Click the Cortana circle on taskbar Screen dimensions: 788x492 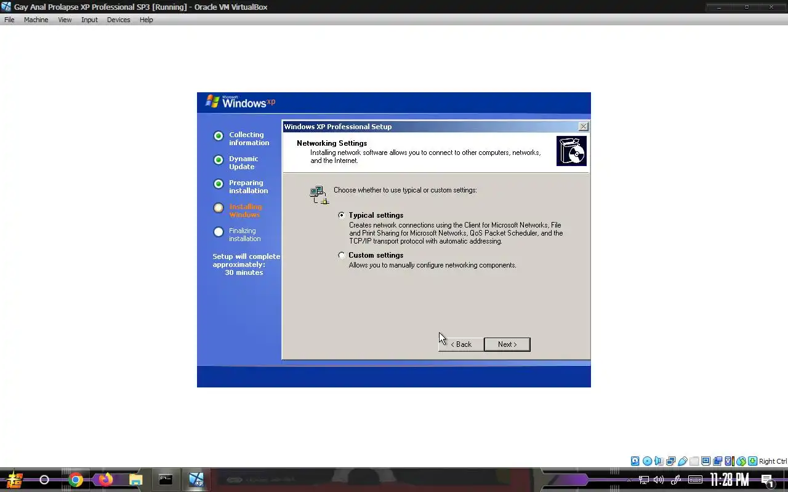click(x=44, y=480)
